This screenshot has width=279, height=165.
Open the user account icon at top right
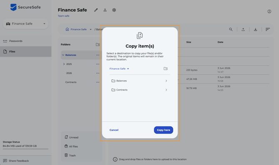pyautogui.click(x=269, y=11)
